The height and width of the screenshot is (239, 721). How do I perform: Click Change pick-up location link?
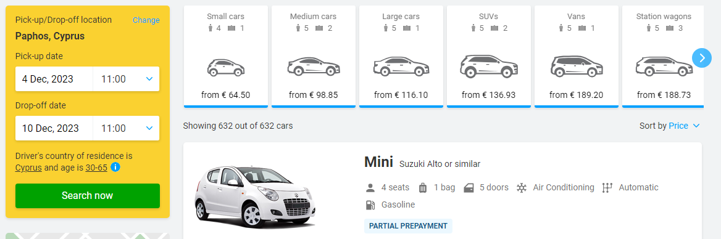[146, 20]
